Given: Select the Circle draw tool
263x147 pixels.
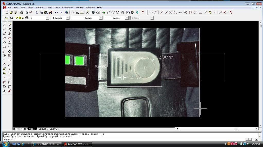Looking at the screenshot, I should (4, 55).
